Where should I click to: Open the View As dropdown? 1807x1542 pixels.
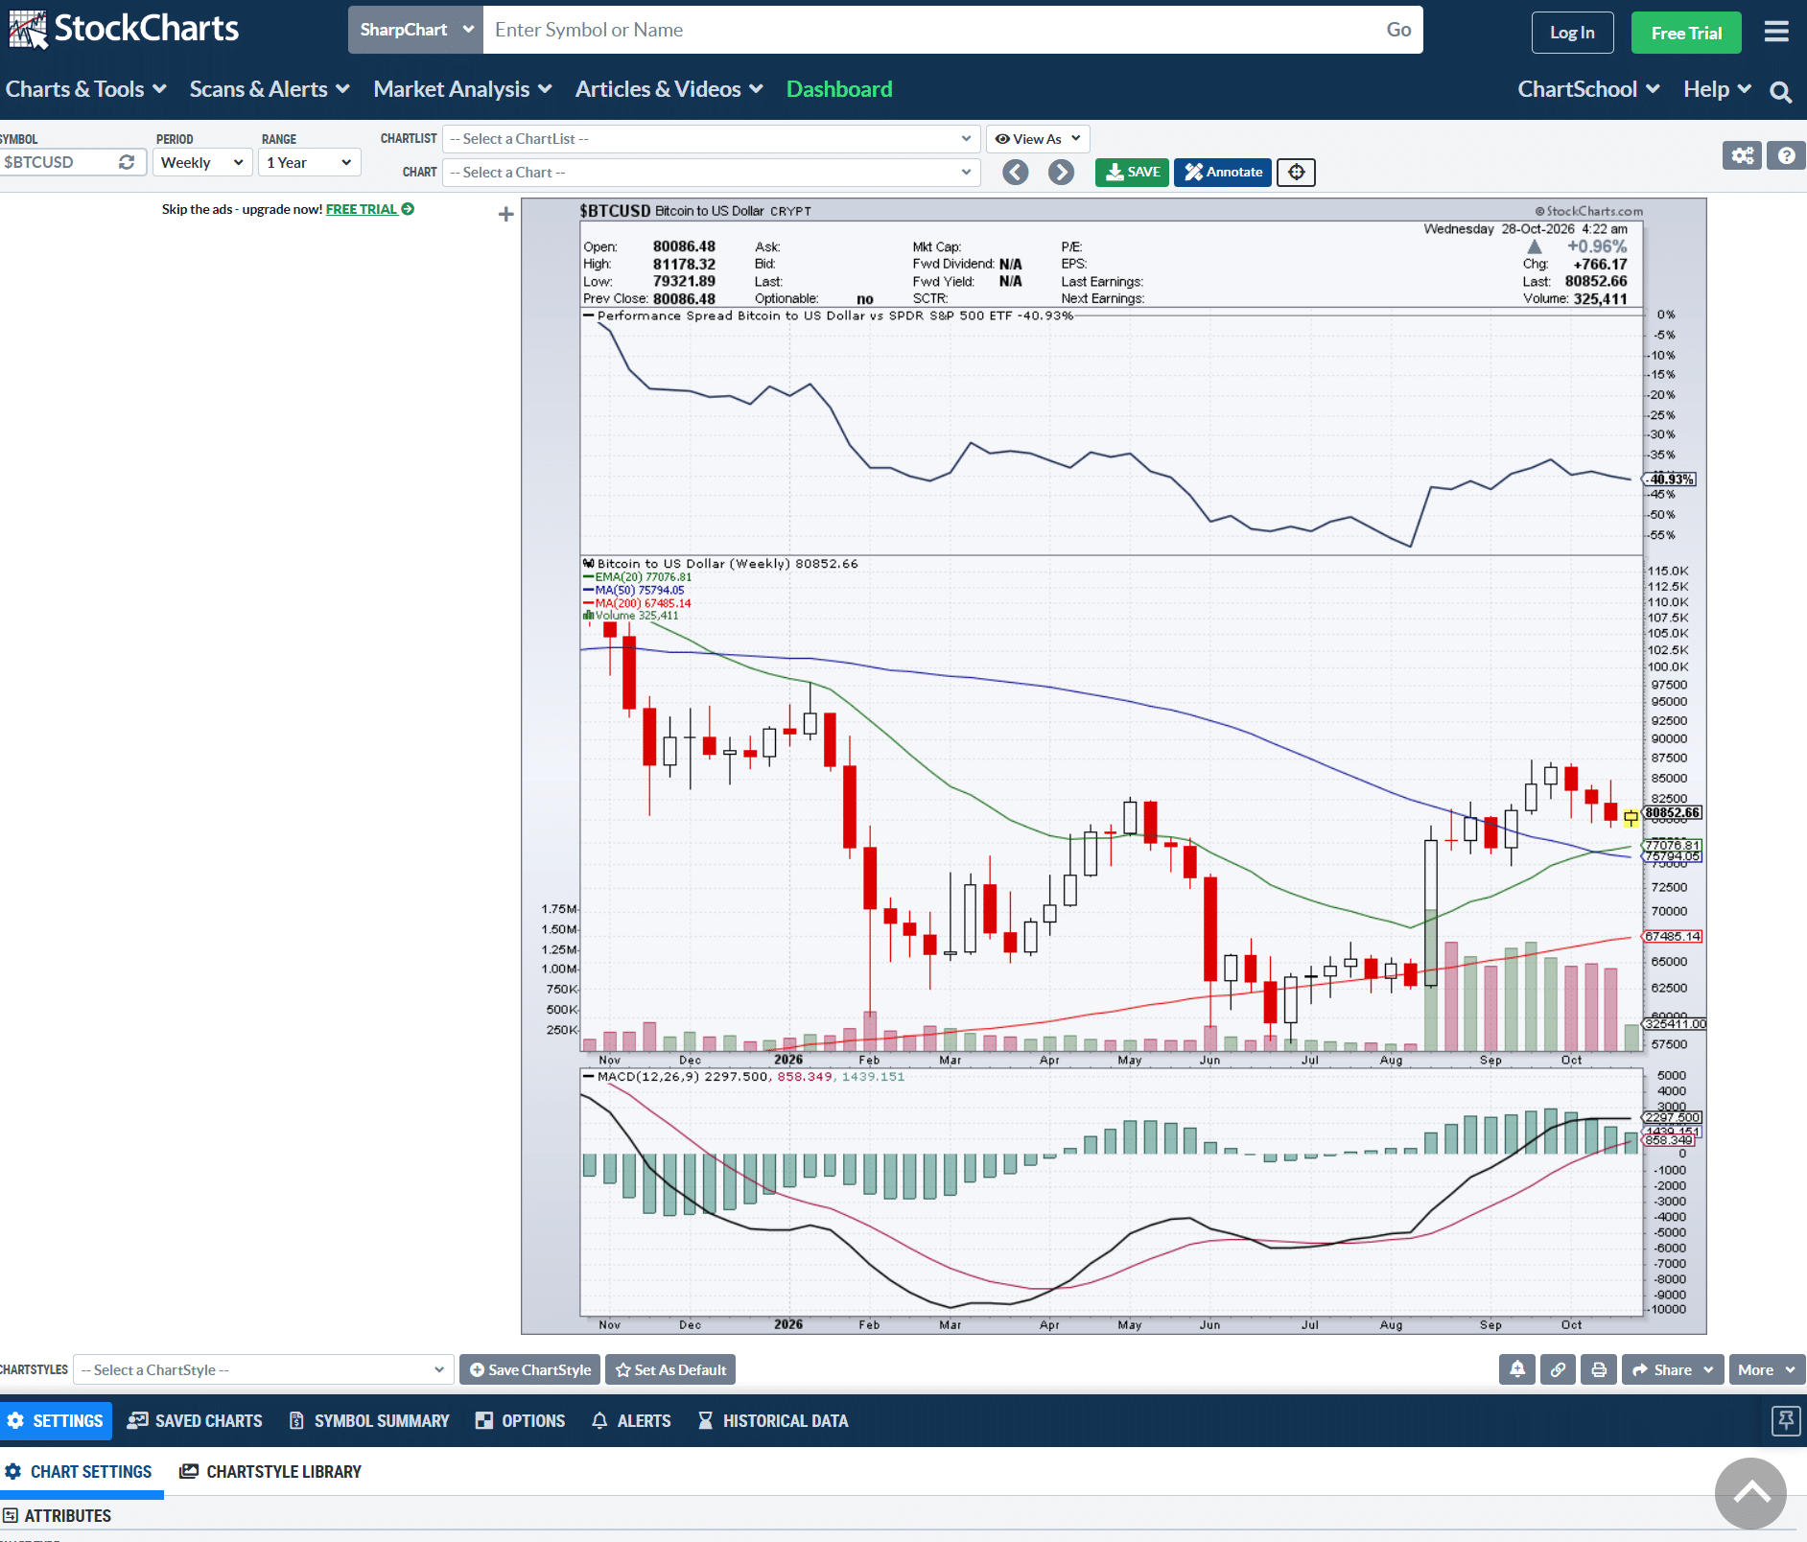pos(1038,139)
